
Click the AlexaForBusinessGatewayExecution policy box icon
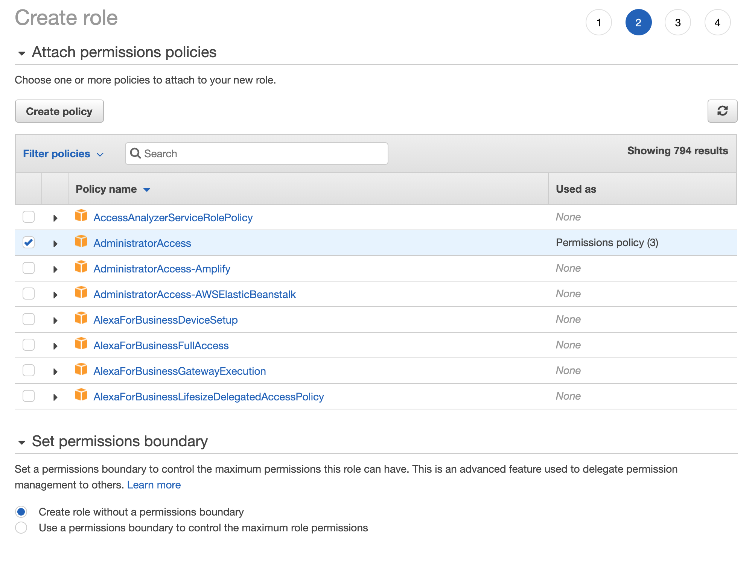(81, 370)
